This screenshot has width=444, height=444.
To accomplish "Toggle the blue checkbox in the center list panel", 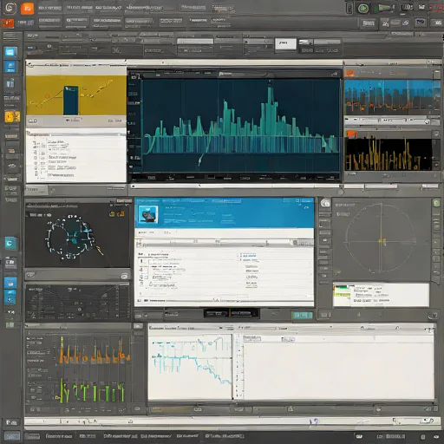I will coord(239,255).
